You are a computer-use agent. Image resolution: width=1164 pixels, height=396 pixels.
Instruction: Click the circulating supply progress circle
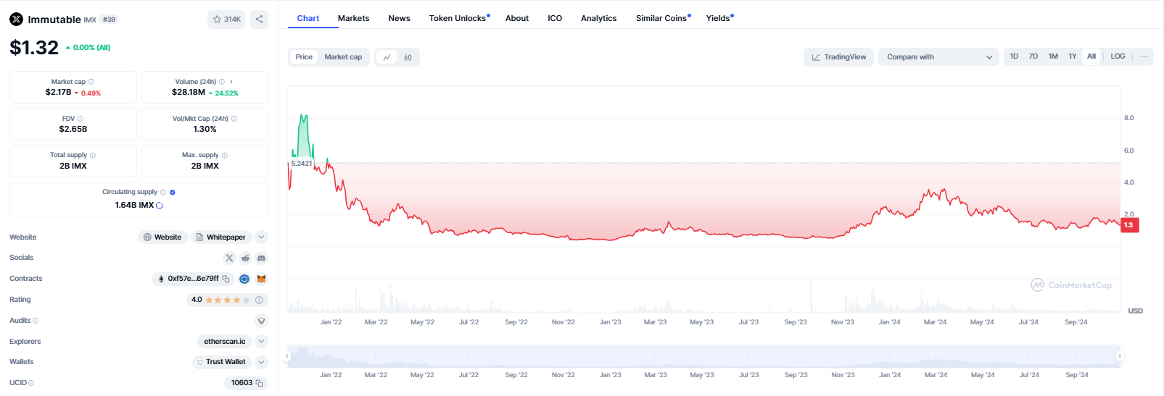(160, 206)
